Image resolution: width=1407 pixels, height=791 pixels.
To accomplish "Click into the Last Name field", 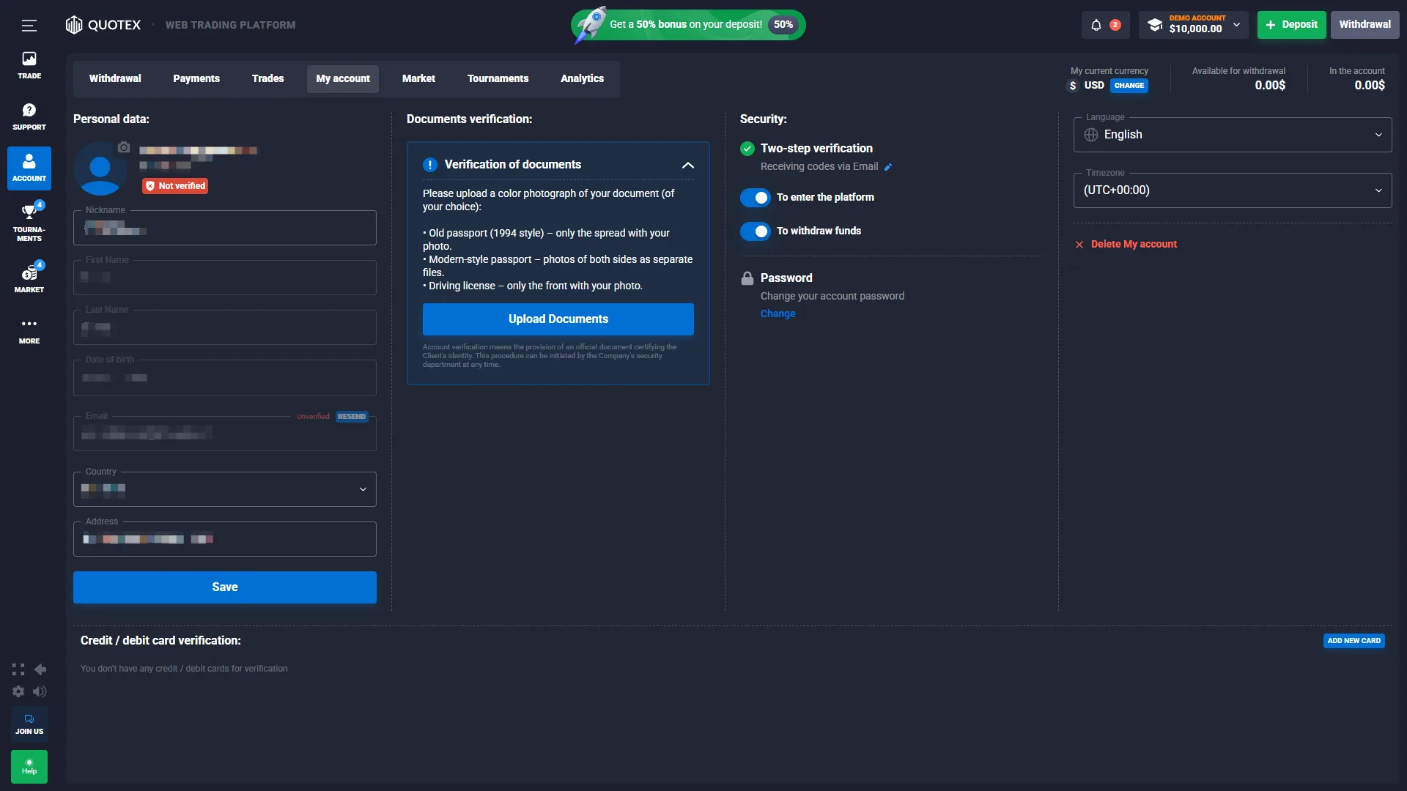I will (x=225, y=328).
